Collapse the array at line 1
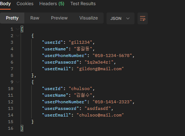Image resolution: width=185 pixels, height=136 pixels. [x=18, y=29]
